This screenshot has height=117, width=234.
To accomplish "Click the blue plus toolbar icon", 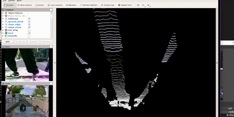I will point(138,5).
